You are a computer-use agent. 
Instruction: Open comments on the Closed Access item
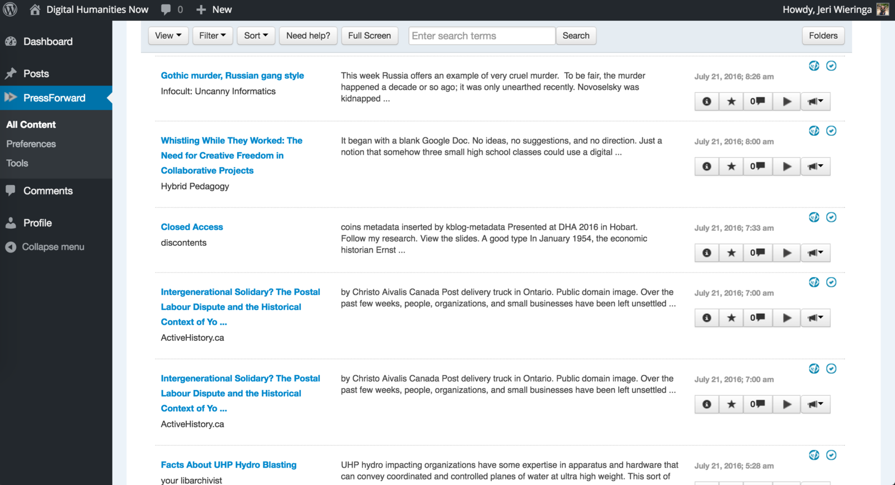[757, 253]
